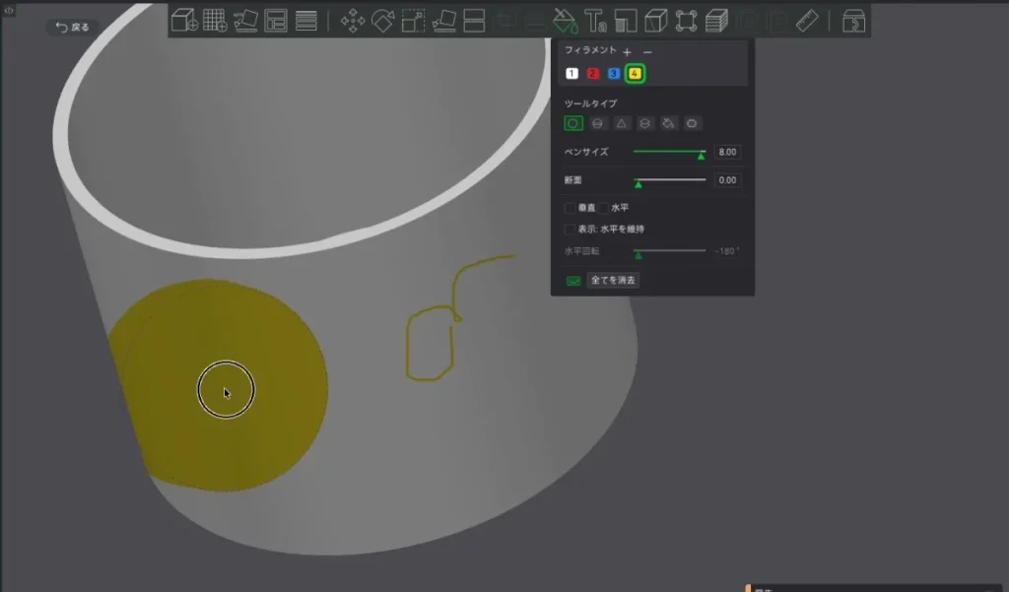1009x592 pixels.
Task: Choose white filament 1 swatch
Action: point(572,73)
